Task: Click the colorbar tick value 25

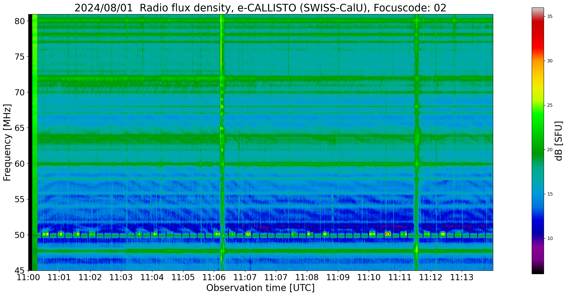Action: pyautogui.click(x=550, y=105)
